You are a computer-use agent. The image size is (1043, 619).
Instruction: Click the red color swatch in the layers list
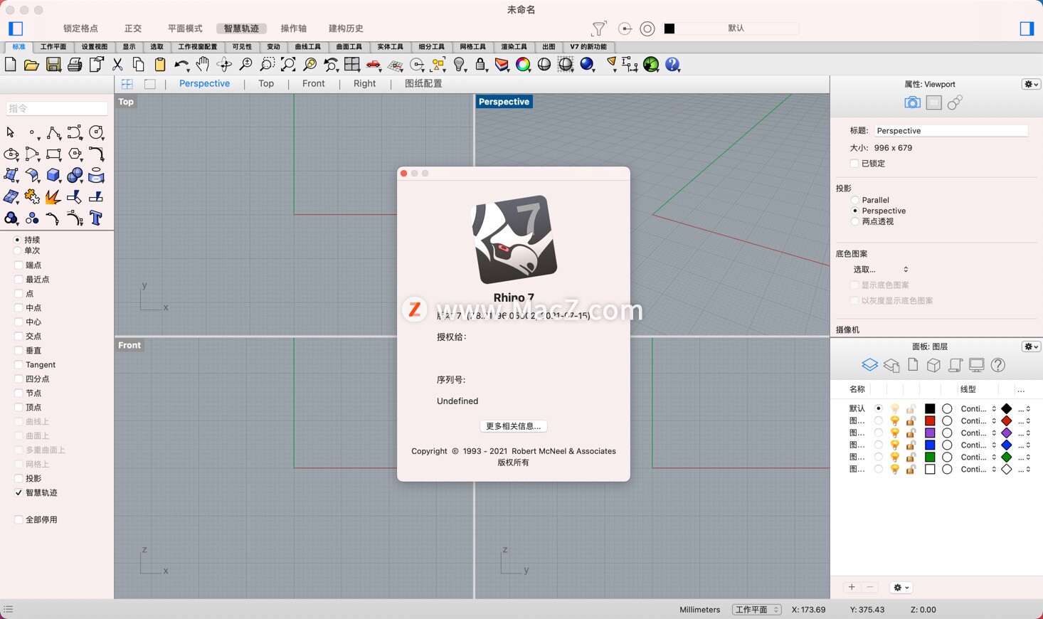(930, 421)
